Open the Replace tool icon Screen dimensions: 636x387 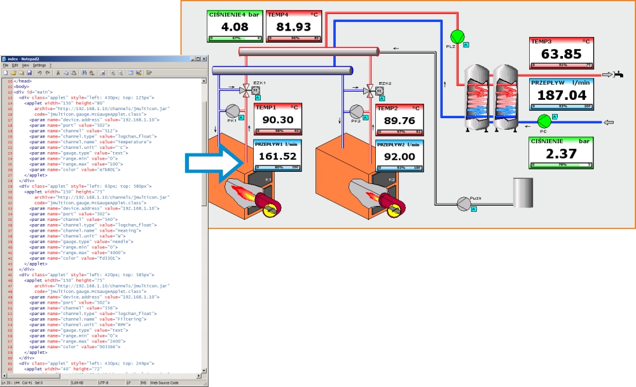click(x=92, y=72)
